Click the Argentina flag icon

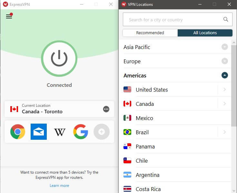(127, 175)
